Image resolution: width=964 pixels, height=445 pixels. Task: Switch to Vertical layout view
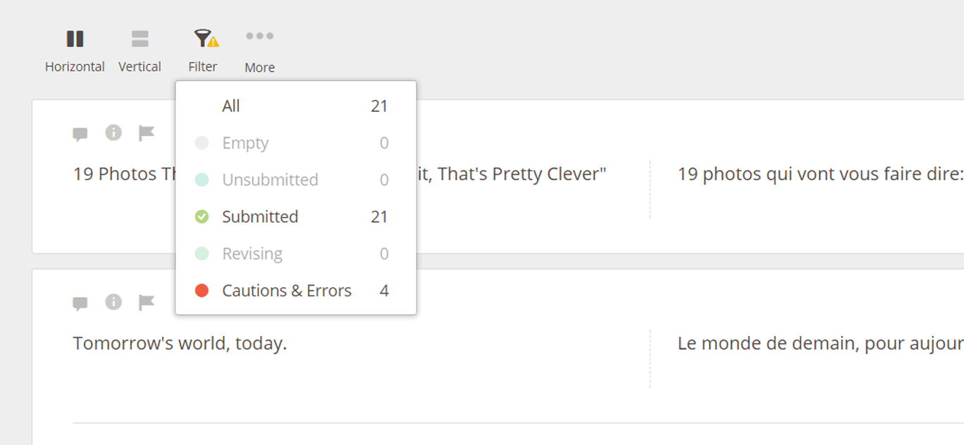pyautogui.click(x=140, y=49)
